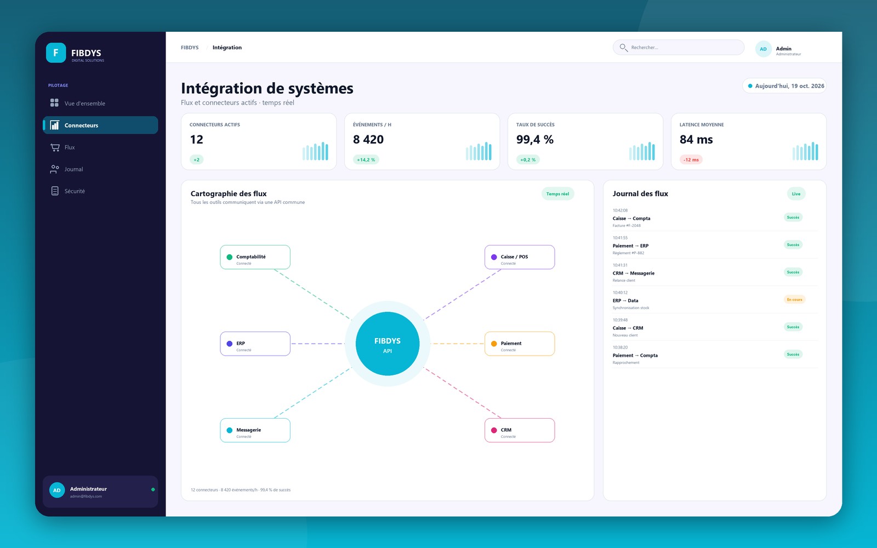This screenshot has height=548, width=877.
Task: Select the CRM connector node
Action: click(x=520, y=430)
